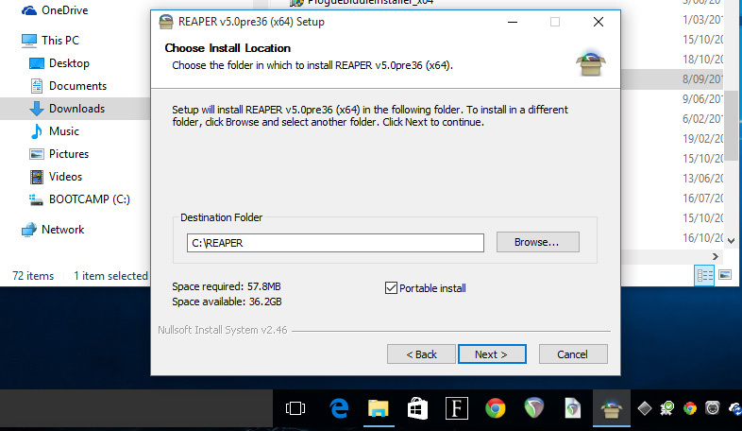
Task: Click the 19/02 date entry in Explorer
Action: pyautogui.click(x=702, y=139)
